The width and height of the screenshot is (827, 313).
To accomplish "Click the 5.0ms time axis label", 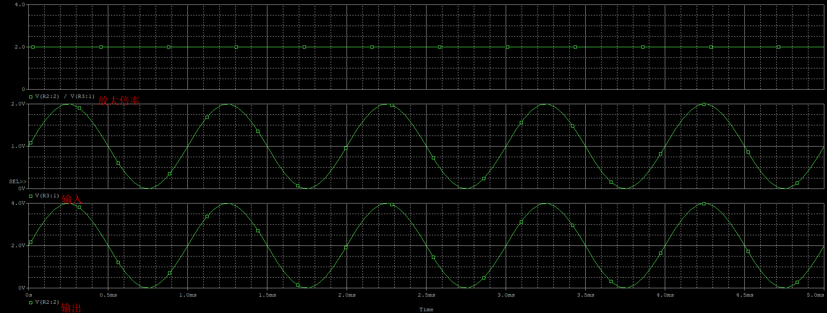I will click(x=816, y=295).
